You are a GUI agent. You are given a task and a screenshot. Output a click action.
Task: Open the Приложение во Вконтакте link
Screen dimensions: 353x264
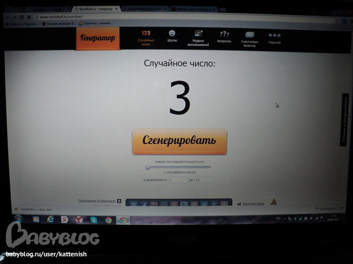click(97, 201)
